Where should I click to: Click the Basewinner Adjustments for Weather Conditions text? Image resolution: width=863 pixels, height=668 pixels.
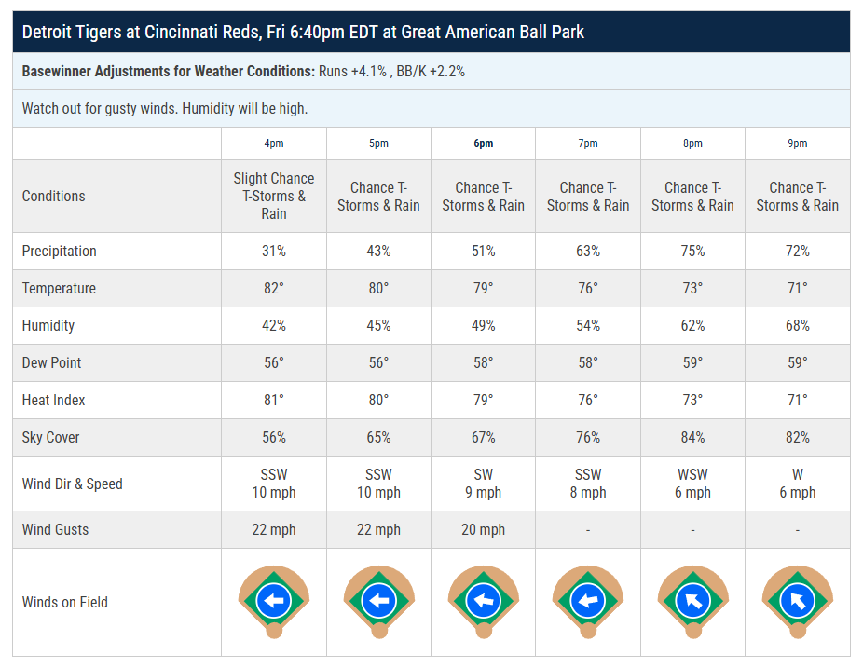tap(169, 71)
